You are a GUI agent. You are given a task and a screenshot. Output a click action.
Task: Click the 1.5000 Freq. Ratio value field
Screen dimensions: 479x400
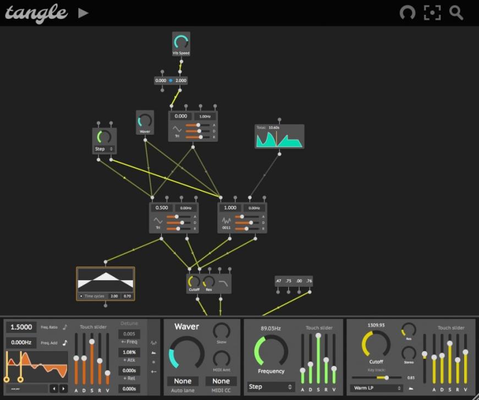click(21, 327)
